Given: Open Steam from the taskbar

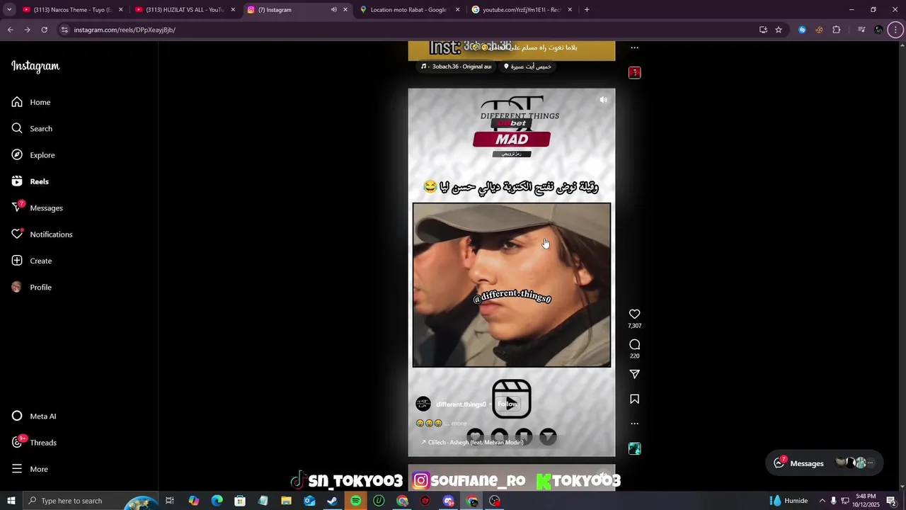Looking at the screenshot, I should (x=332, y=501).
